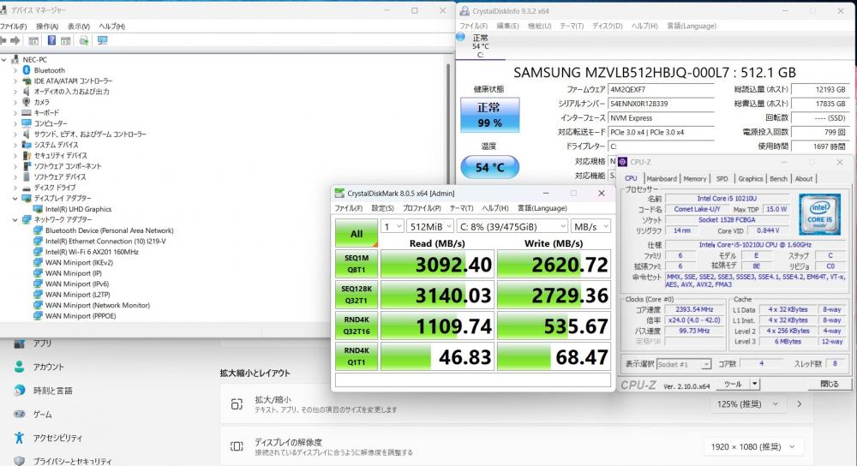Open the MB/s unit dropdown

pos(590,226)
